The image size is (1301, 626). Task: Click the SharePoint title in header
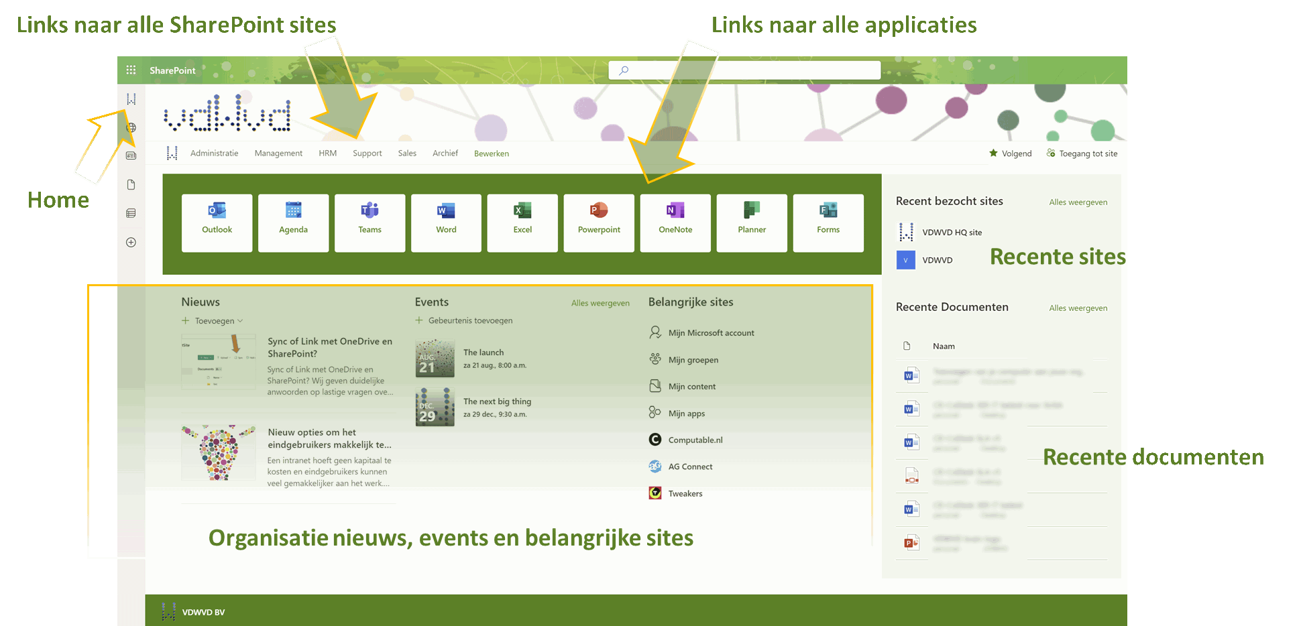click(x=172, y=70)
